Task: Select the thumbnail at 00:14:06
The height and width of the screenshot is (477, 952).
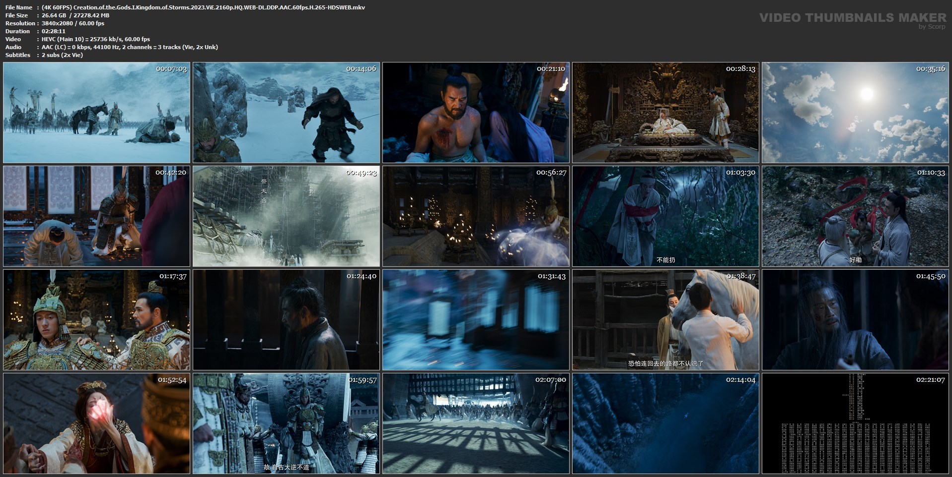Action: tap(286, 113)
